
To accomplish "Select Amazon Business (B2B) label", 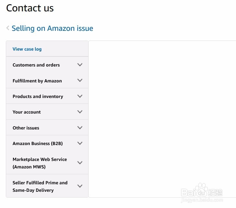I will pyautogui.click(x=38, y=143).
